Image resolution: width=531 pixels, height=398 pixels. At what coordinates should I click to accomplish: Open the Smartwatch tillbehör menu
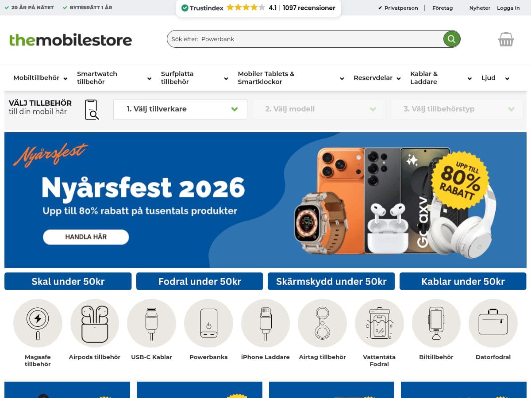pyautogui.click(x=97, y=78)
